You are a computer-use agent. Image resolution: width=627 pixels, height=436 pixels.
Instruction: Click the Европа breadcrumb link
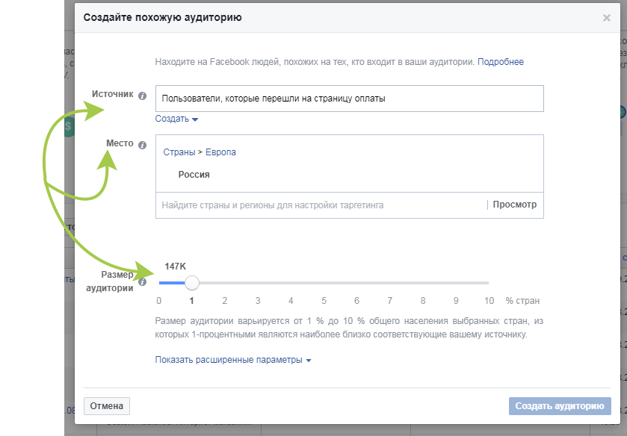point(220,152)
